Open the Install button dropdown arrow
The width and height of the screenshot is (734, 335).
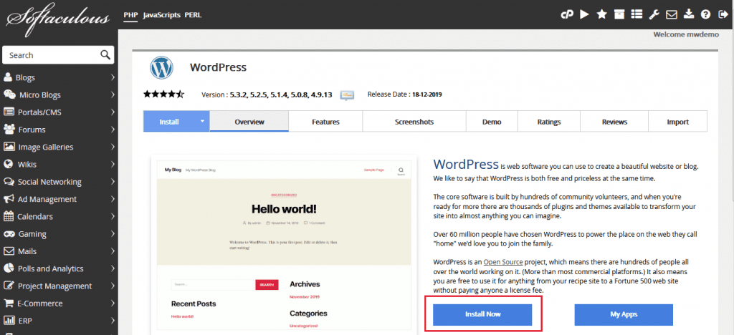202,122
